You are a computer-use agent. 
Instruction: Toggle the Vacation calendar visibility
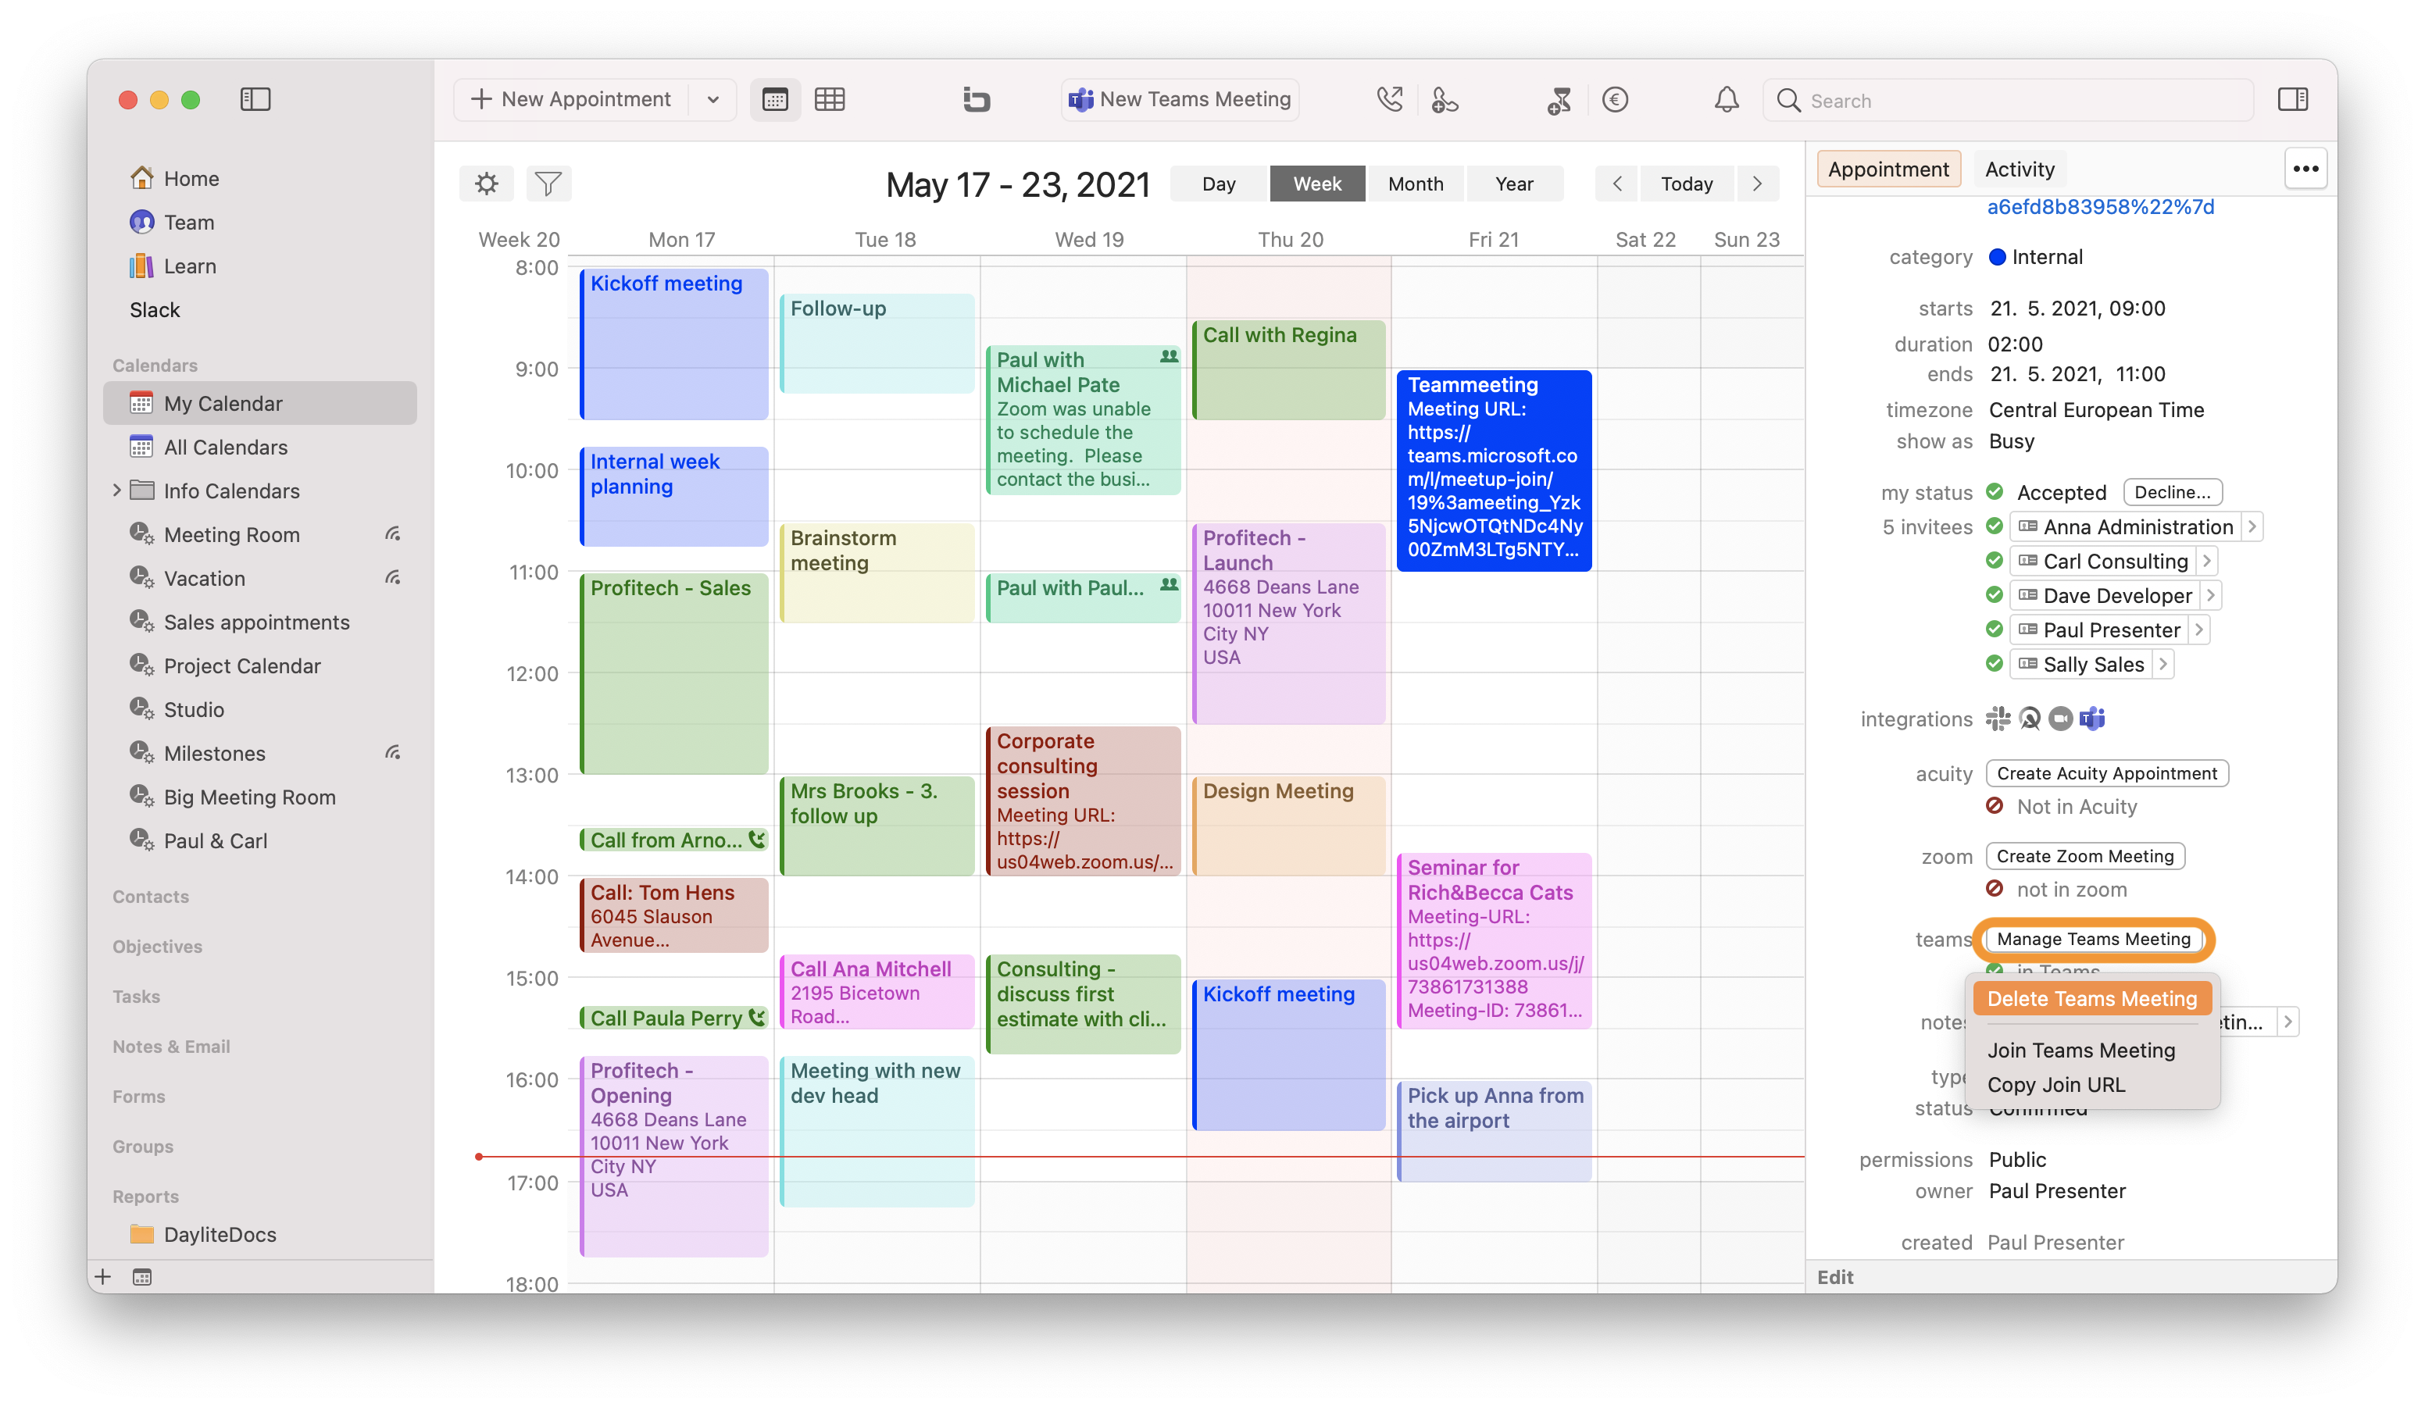203,577
